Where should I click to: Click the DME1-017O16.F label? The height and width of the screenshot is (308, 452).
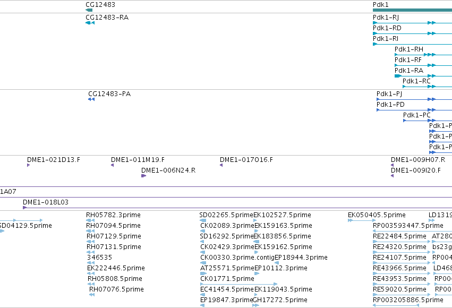[246, 160]
